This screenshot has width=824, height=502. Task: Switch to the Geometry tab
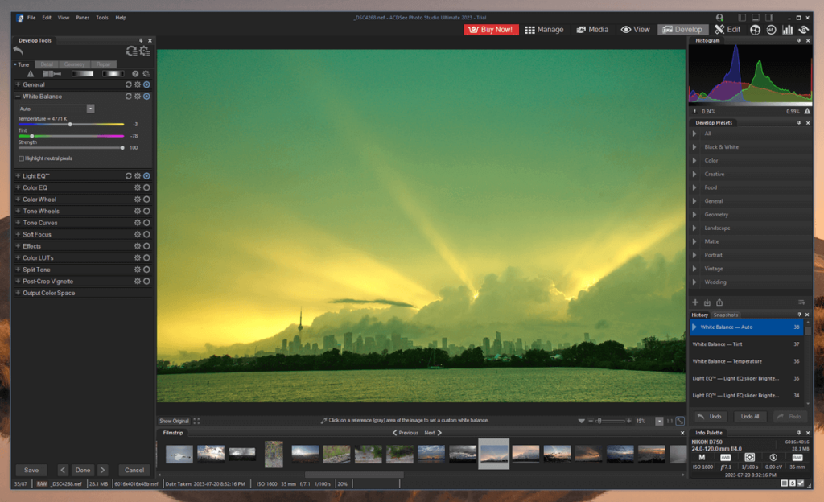point(75,64)
